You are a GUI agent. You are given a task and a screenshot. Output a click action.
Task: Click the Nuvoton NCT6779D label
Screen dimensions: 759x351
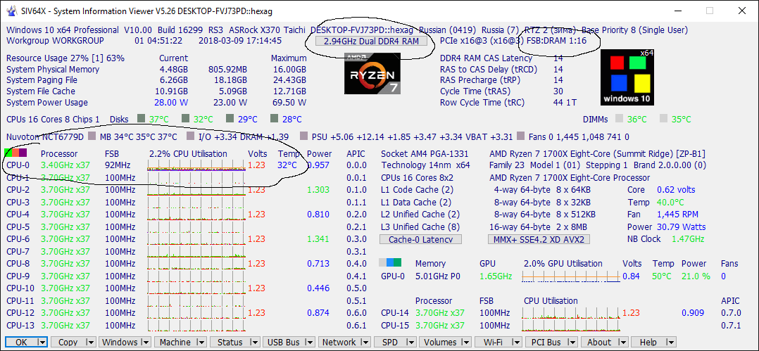pyautogui.click(x=44, y=137)
